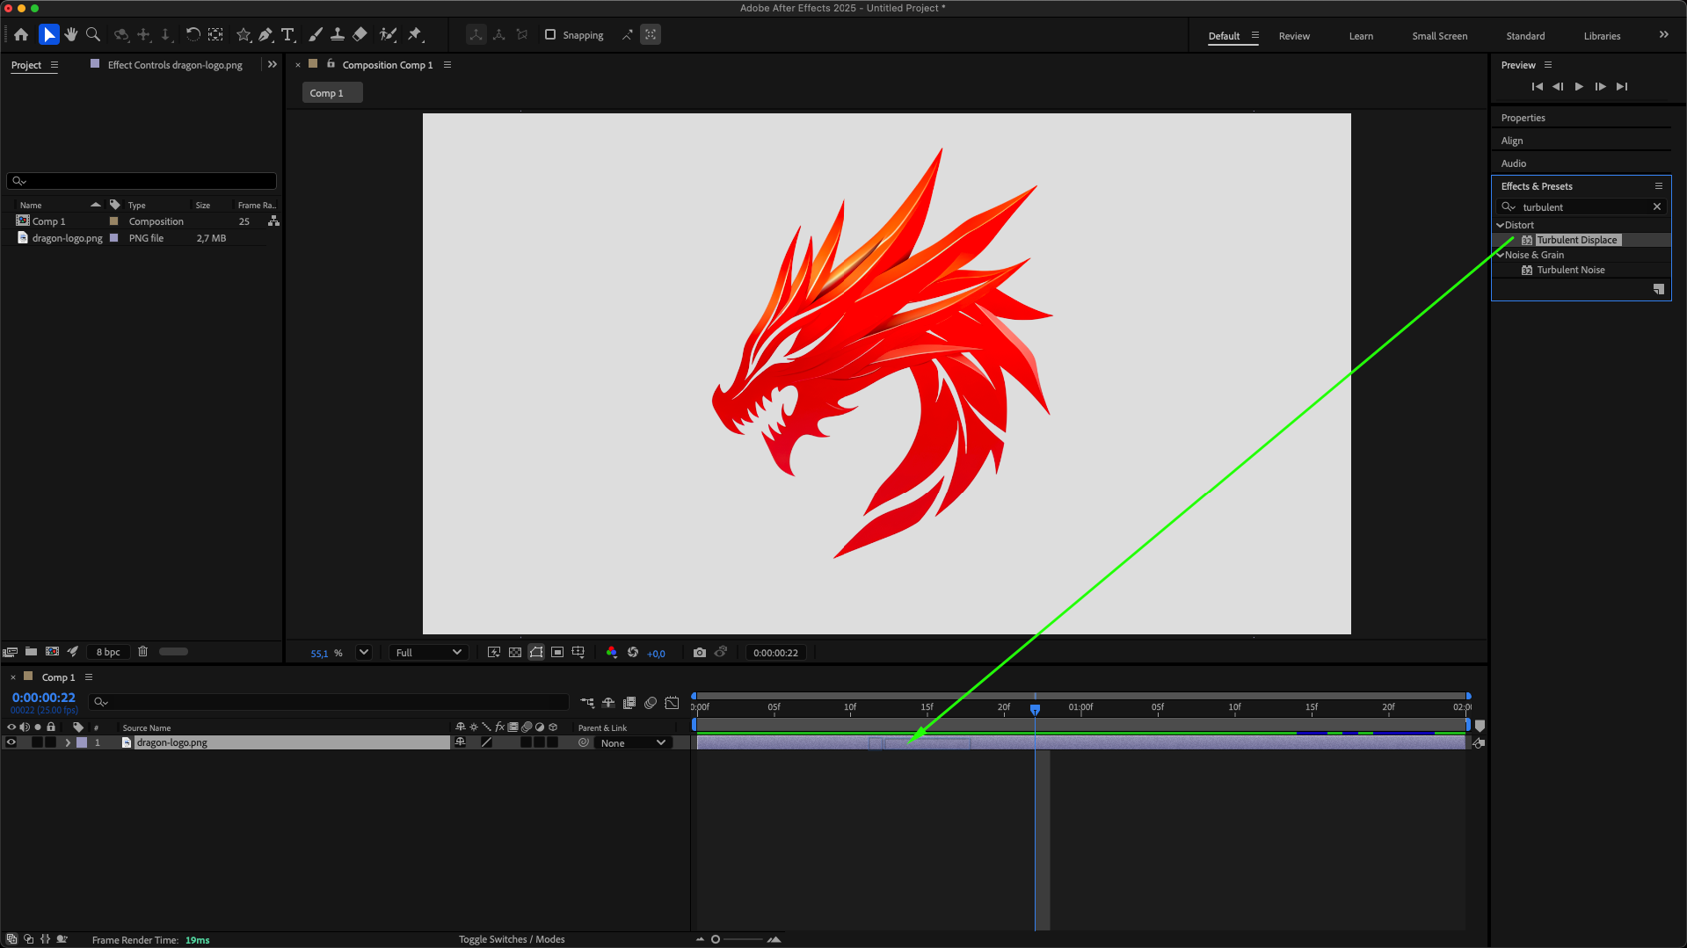Select the Brush tool
This screenshot has width=1687, height=948.
(x=316, y=34)
